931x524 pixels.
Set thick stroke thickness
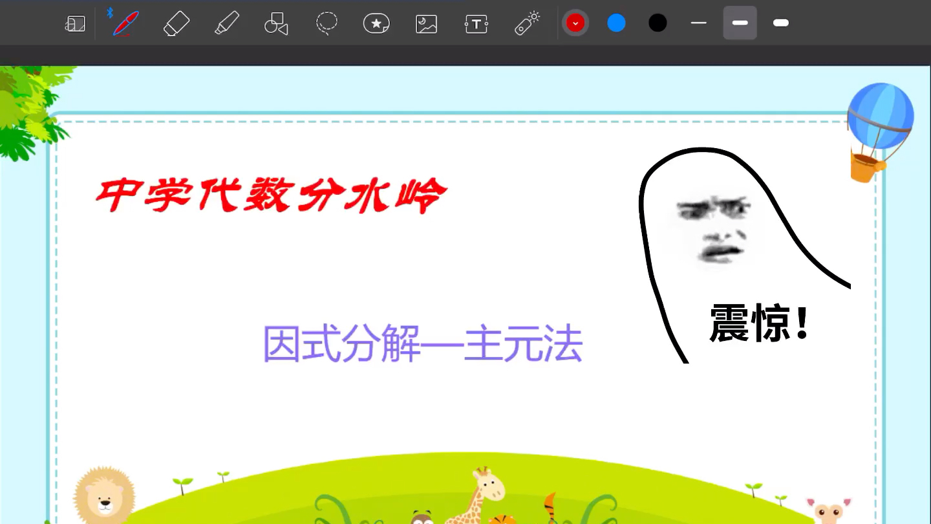click(x=781, y=23)
